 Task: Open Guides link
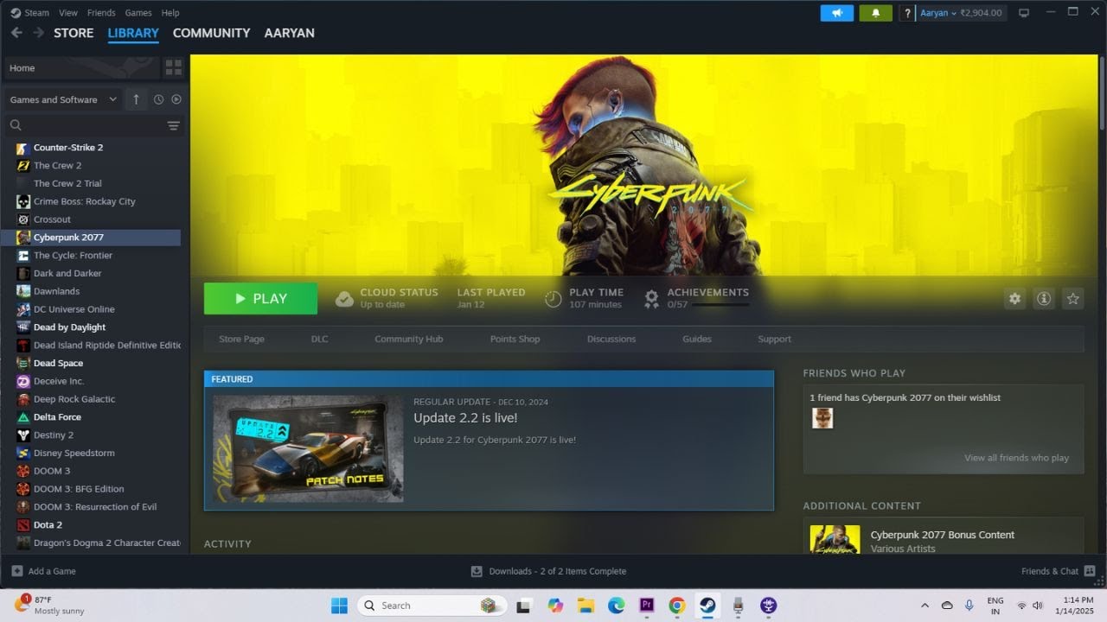click(x=696, y=339)
